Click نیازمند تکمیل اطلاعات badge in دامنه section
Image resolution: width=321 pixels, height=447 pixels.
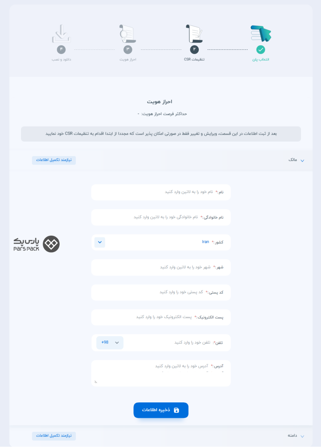(x=54, y=436)
